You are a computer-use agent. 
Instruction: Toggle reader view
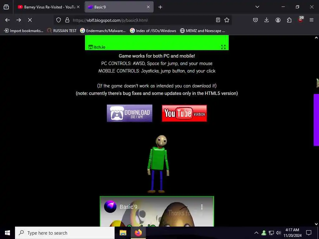(x=218, y=20)
